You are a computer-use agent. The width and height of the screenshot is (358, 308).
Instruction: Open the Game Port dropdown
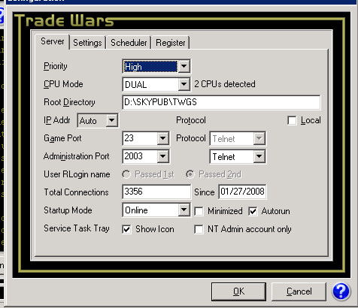tap(163, 138)
